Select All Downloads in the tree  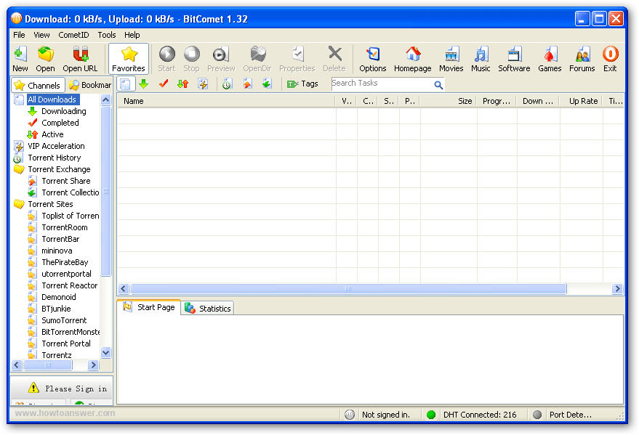(x=52, y=99)
